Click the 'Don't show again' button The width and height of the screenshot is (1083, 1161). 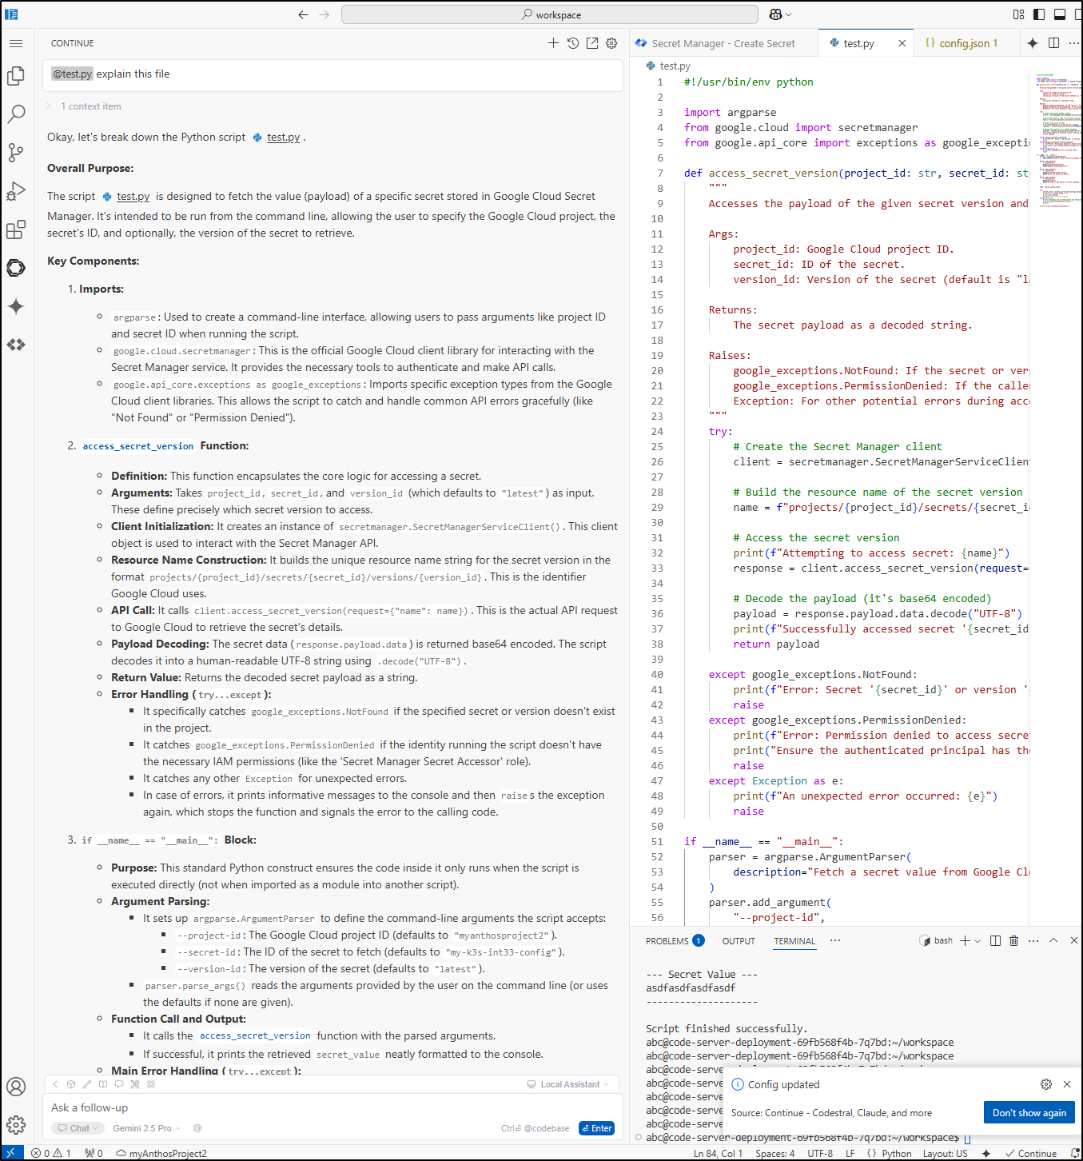click(1029, 1113)
